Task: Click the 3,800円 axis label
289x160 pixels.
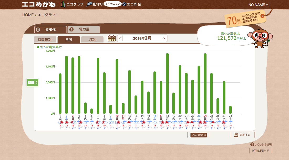Action: (50, 82)
